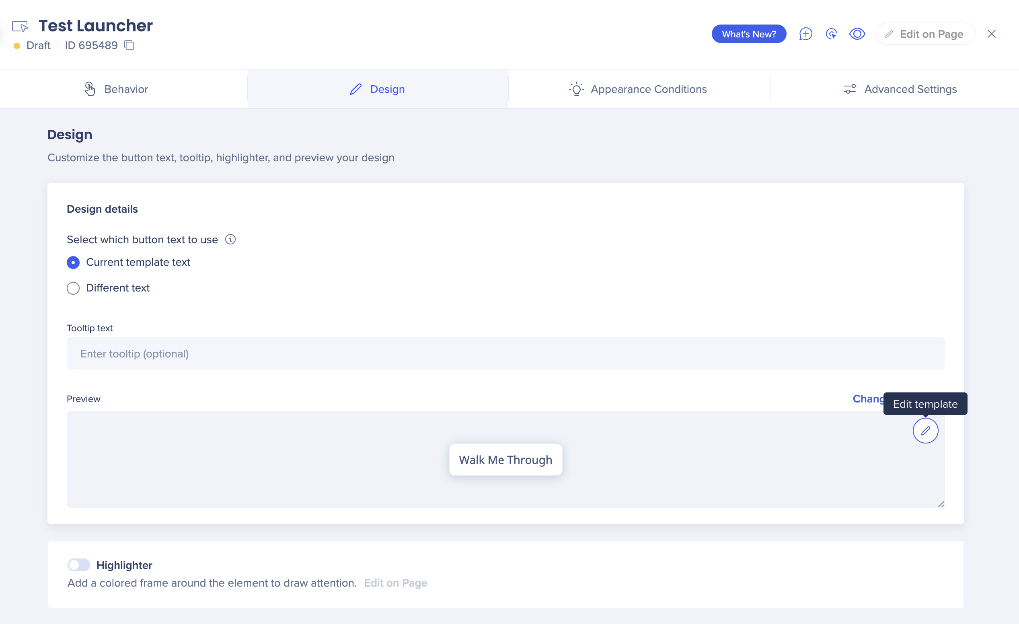
Task: Click the Edit on Page header button
Action: tap(925, 34)
